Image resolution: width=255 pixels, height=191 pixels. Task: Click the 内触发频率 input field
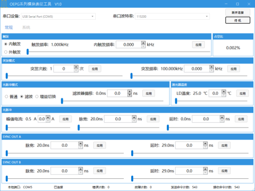128,45
